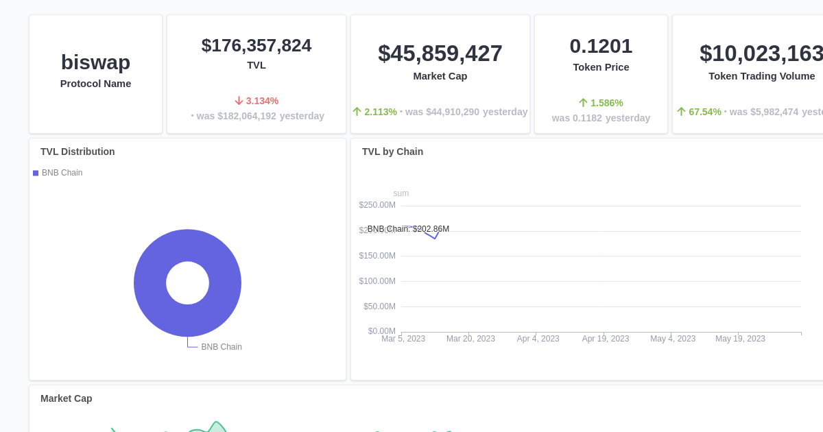This screenshot has width=823, height=432.
Task: Click the biswap protocol name
Action: point(95,62)
